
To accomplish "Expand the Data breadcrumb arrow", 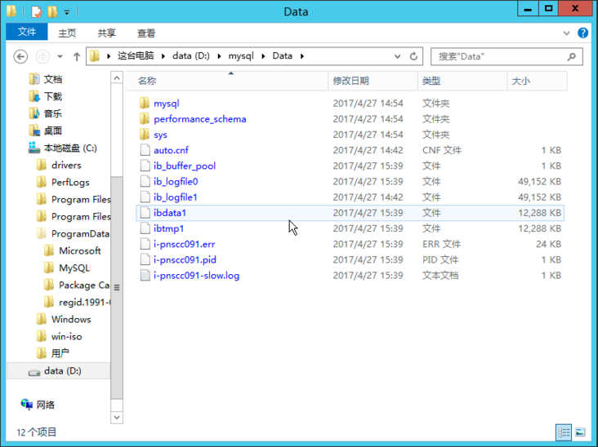I will (302, 56).
